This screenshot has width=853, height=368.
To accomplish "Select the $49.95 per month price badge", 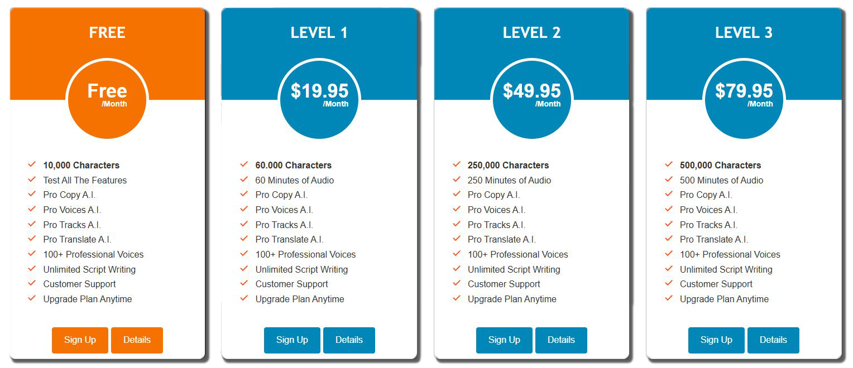I will click(532, 99).
